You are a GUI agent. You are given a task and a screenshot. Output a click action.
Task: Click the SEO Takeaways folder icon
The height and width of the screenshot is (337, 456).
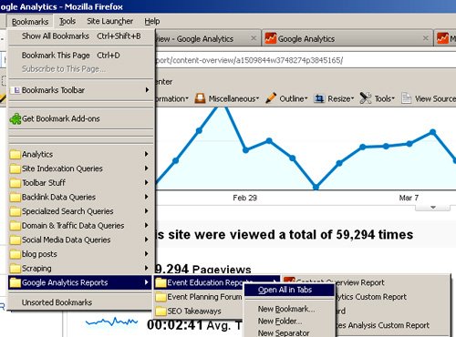(x=161, y=311)
